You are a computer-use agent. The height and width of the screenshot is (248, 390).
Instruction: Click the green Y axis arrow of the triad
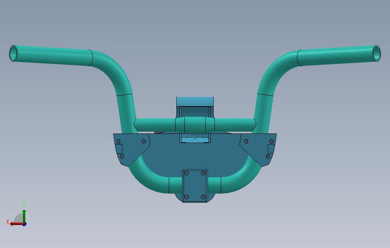pyautogui.click(x=24, y=216)
